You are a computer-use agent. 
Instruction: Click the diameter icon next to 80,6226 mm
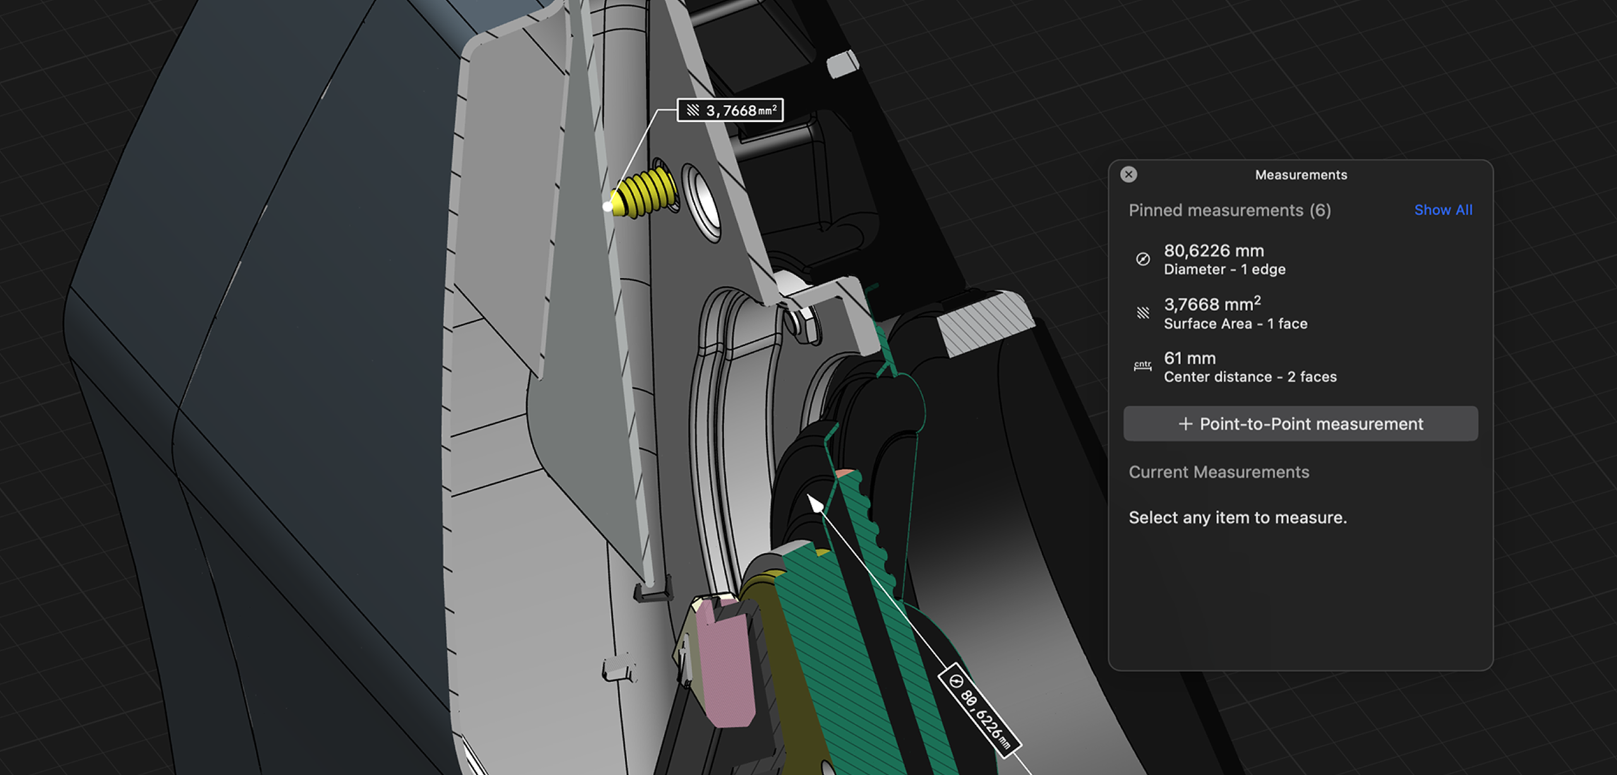1143,258
